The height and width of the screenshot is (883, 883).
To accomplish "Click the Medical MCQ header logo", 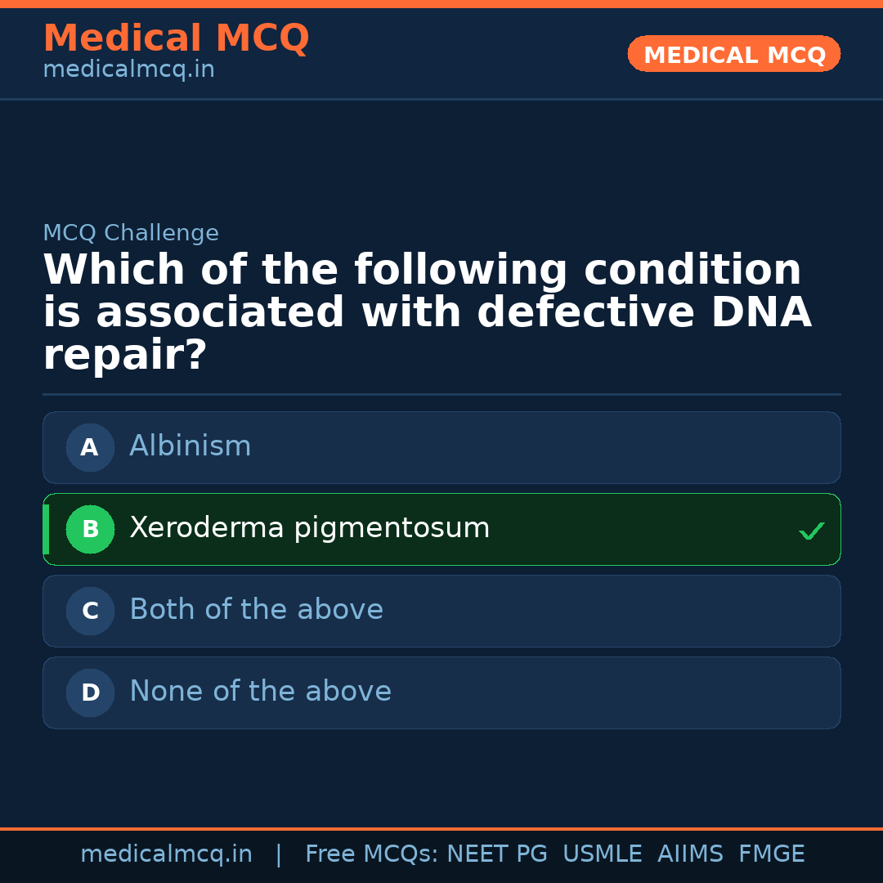I will point(176,38).
